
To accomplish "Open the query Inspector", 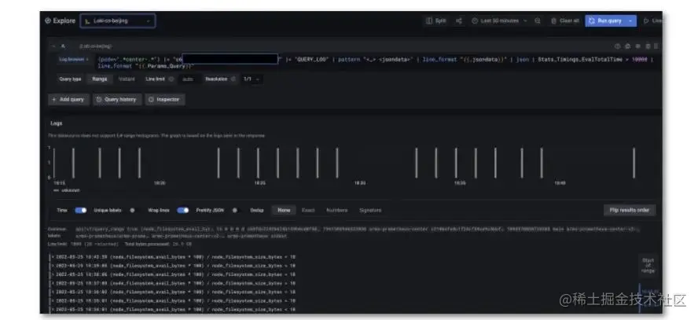I will click(x=165, y=100).
